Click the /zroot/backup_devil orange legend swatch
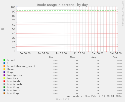Image resolution: width=125 pixels, height=102 pixels. (x=4, y=66)
